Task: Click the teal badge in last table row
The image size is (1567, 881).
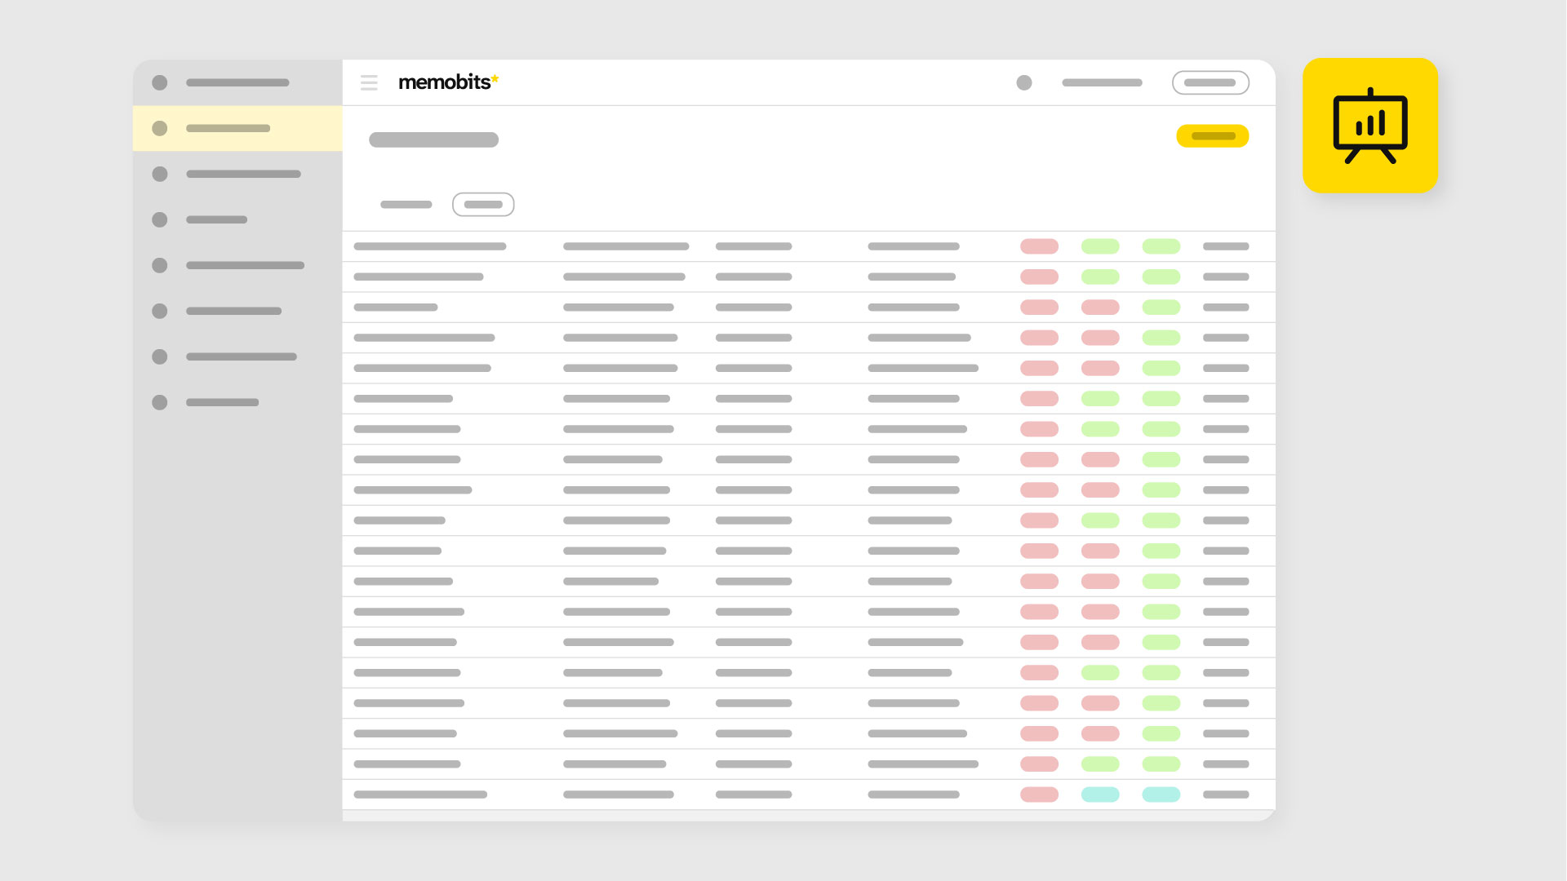Action: click(1099, 795)
